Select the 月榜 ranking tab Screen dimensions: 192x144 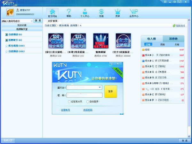(177, 44)
